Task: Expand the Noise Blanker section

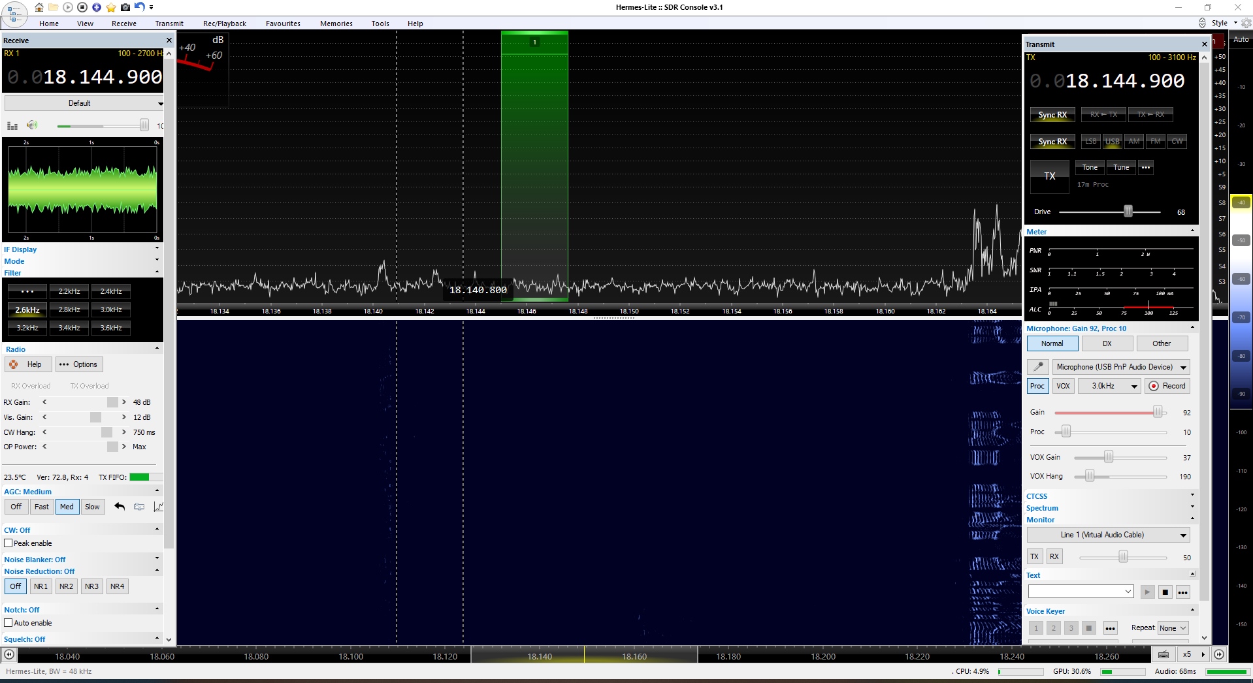Action: click(157, 559)
